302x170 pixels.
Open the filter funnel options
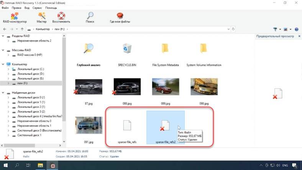(275, 29)
